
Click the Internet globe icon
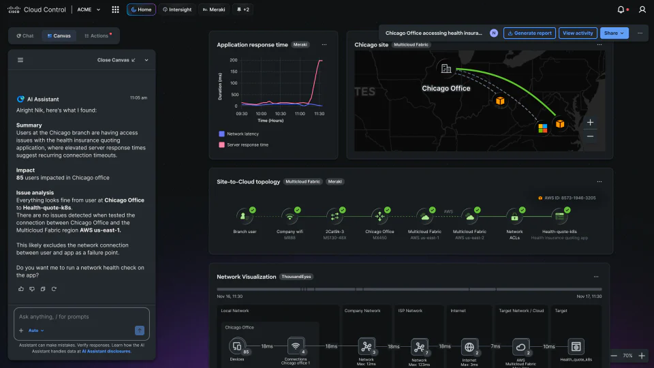click(469, 347)
